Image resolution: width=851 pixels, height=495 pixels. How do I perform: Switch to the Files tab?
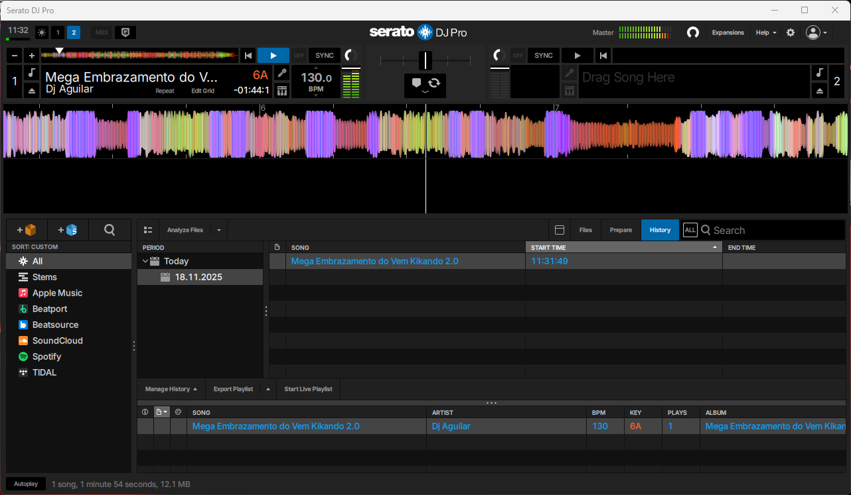click(585, 230)
